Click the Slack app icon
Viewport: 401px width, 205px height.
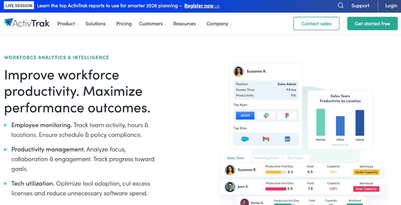[266, 115]
